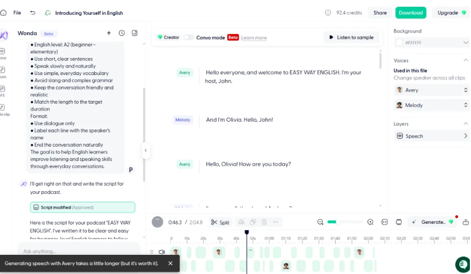Start a new Wonda chat with plus icon
The height and width of the screenshot is (274, 471).
(109, 33)
